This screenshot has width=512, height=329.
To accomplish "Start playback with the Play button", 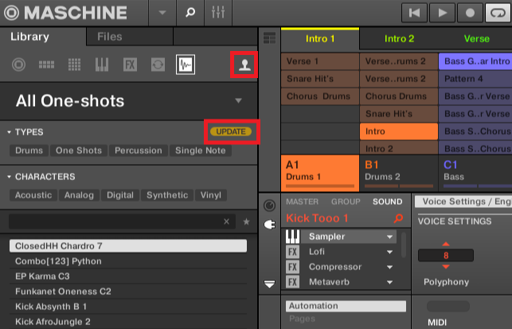I will point(443,13).
